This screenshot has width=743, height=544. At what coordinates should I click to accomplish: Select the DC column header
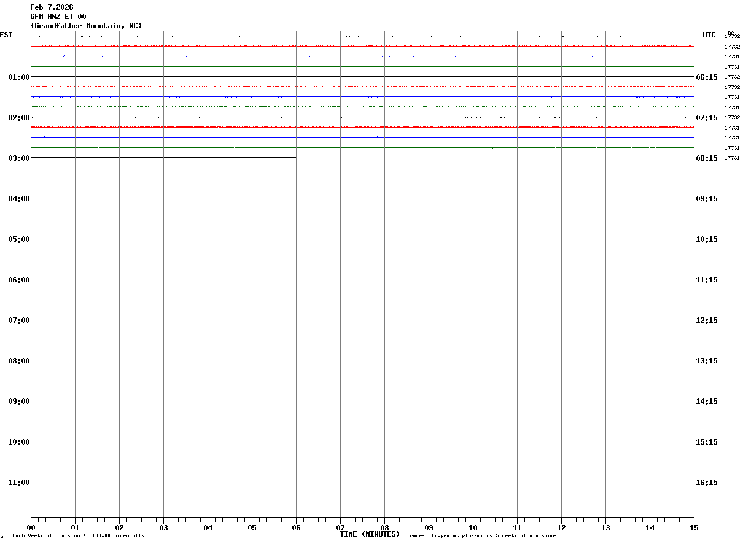point(731,33)
